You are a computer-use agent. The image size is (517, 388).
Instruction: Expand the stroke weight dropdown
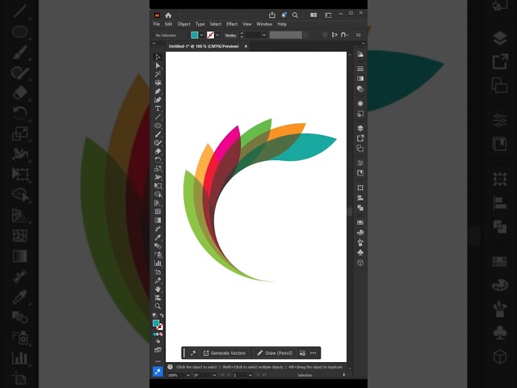click(x=264, y=35)
